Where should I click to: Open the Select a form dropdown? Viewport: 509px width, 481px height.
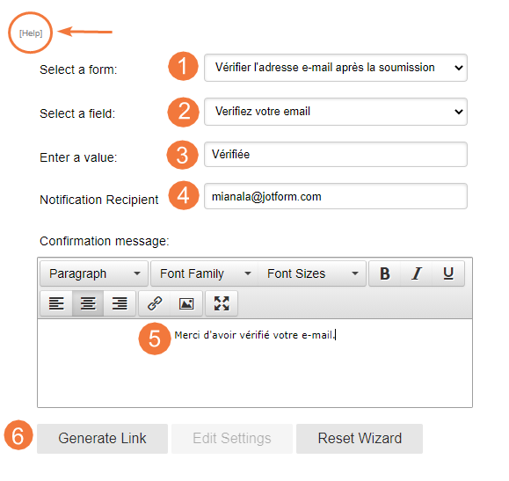(x=336, y=68)
